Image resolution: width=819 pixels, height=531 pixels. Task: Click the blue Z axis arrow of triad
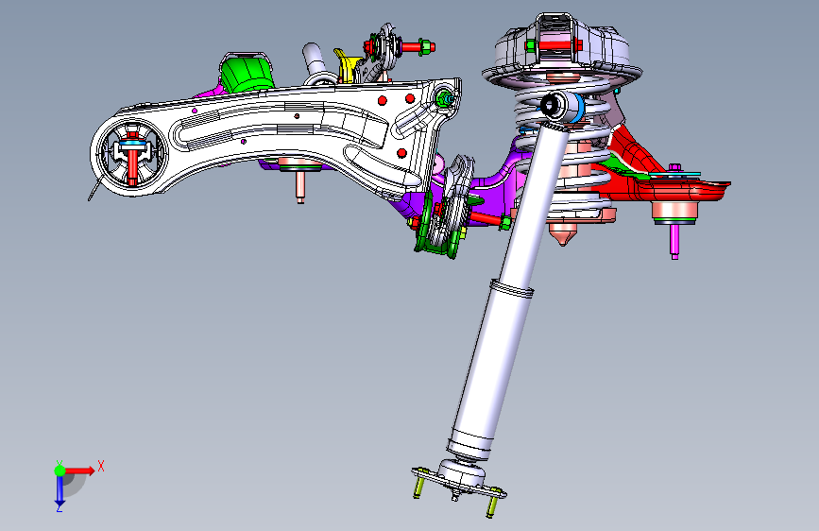[x=60, y=490]
